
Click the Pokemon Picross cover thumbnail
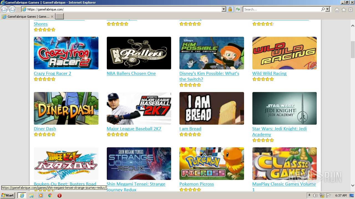click(212, 164)
